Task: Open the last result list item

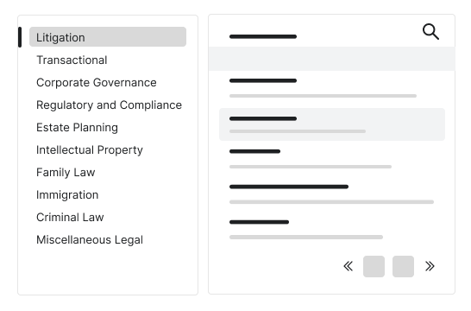Action: (332, 230)
